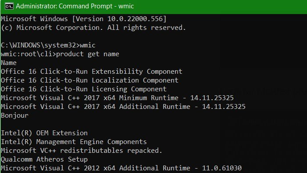Click the version number 14.11.25325 on Minimum Runtime

pyautogui.click(x=212, y=98)
